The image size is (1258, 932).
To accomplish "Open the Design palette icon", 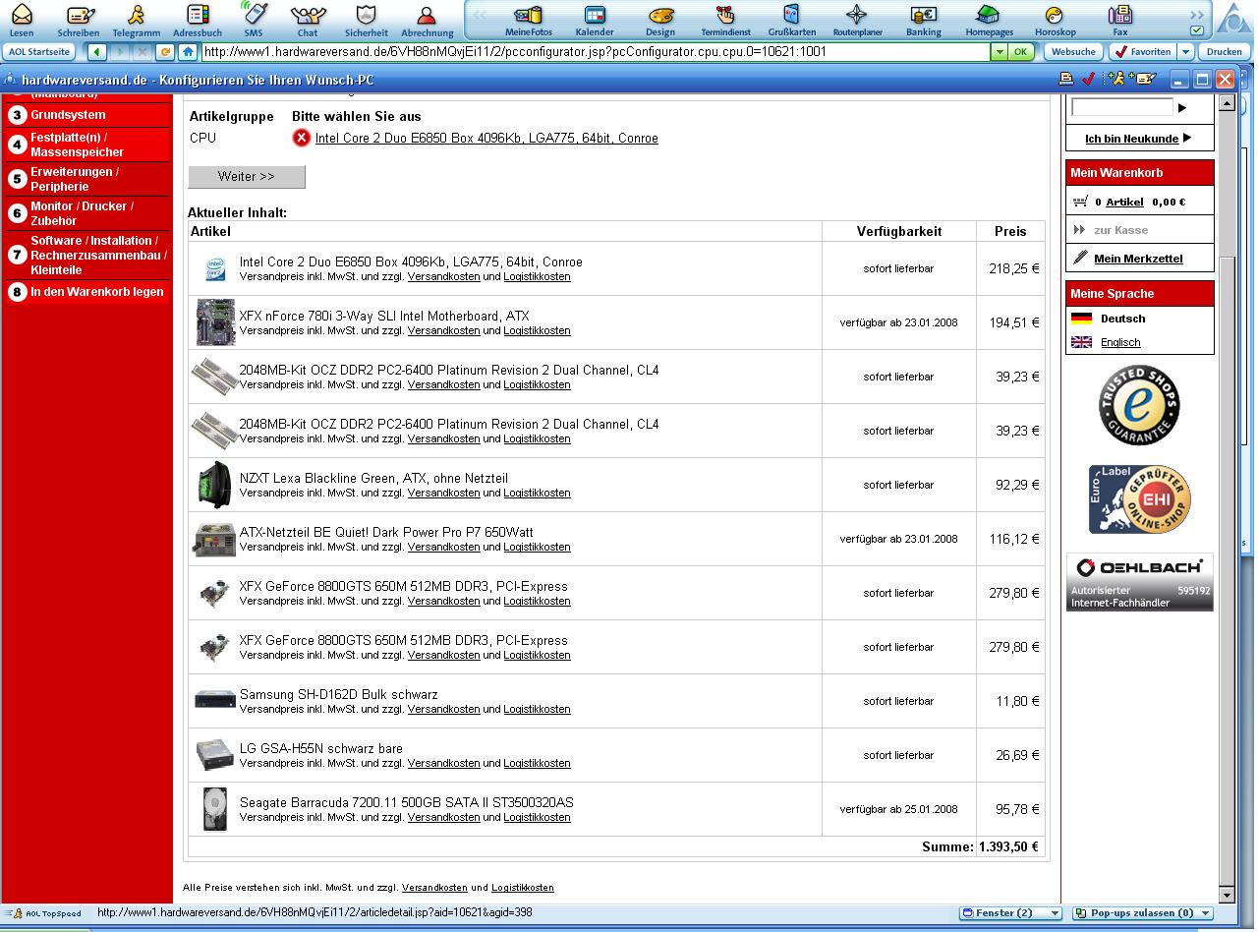I will (x=660, y=19).
